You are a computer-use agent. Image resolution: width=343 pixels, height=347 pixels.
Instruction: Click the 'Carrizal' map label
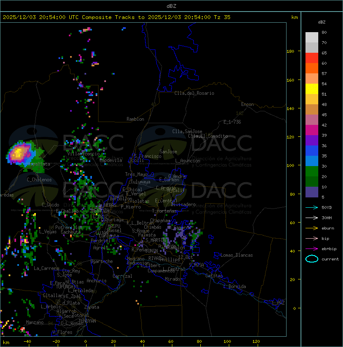click(x=122, y=276)
